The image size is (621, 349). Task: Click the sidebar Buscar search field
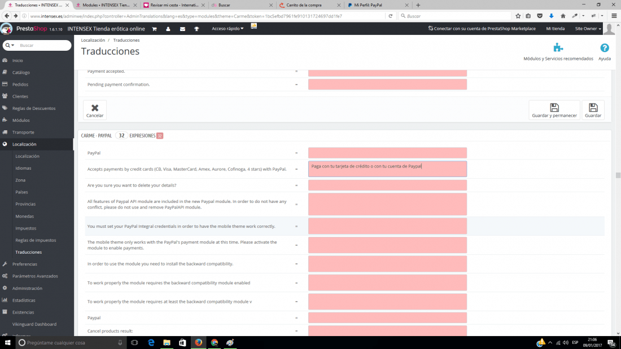43,46
